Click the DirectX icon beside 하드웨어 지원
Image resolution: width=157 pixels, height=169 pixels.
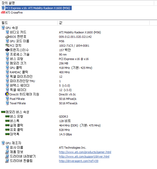pyautogui.click(x=7, y=94)
